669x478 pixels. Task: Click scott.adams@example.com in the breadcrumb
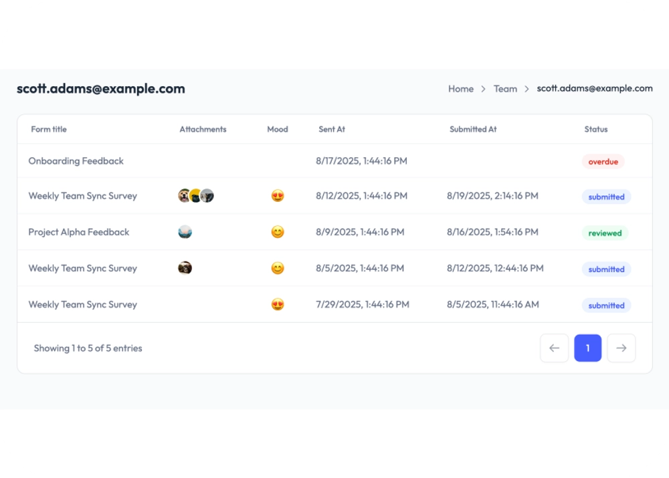pyautogui.click(x=594, y=88)
